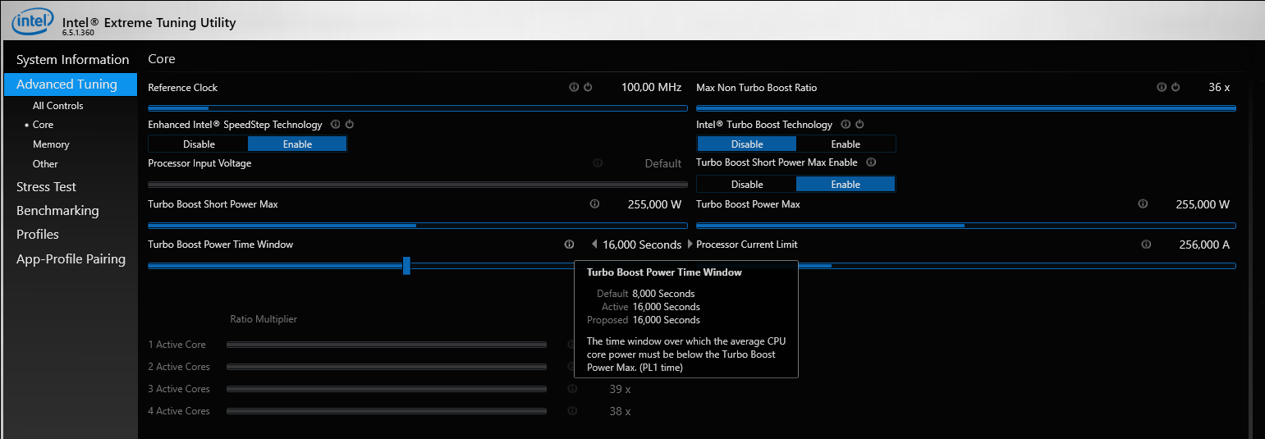
Task: Click the Turbo Boost Power Time Window slider handle
Action: tap(406, 265)
